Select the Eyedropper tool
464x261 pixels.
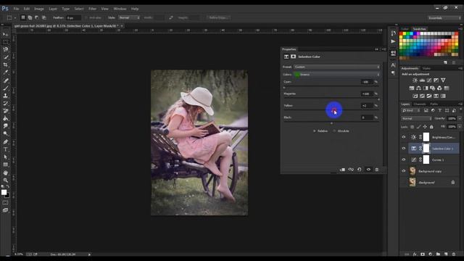5,72
